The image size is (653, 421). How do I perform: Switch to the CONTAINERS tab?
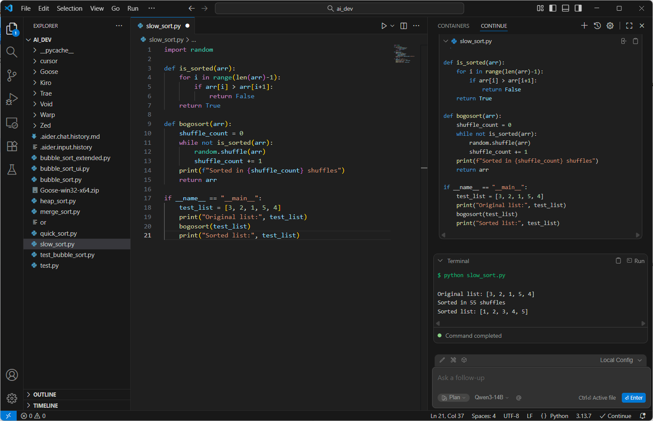[453, 26]
